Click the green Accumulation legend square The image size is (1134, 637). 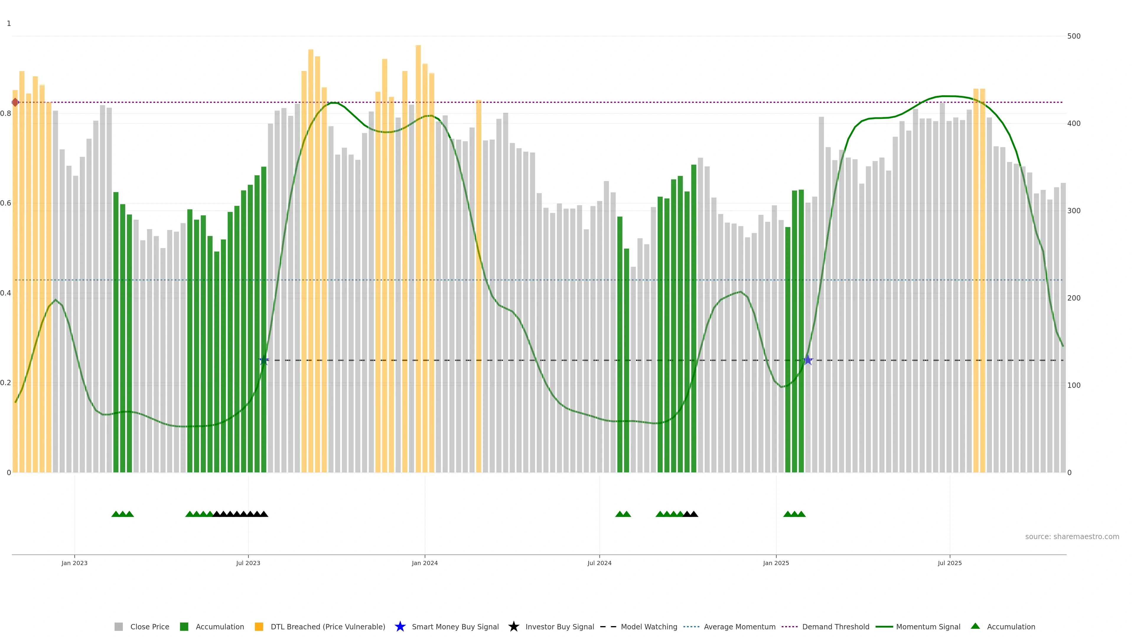pyautogui.click(x=184, y=627)
